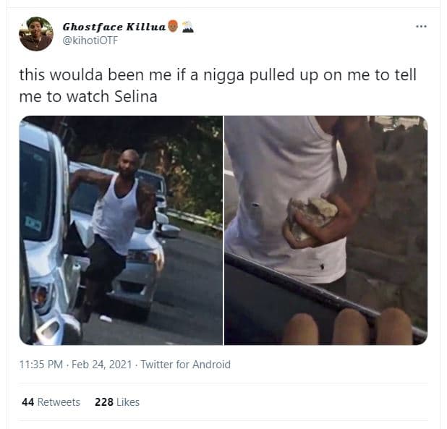Open the left photo of the running man
Viewport: 447px width, 429px height.
pos(122,230)
